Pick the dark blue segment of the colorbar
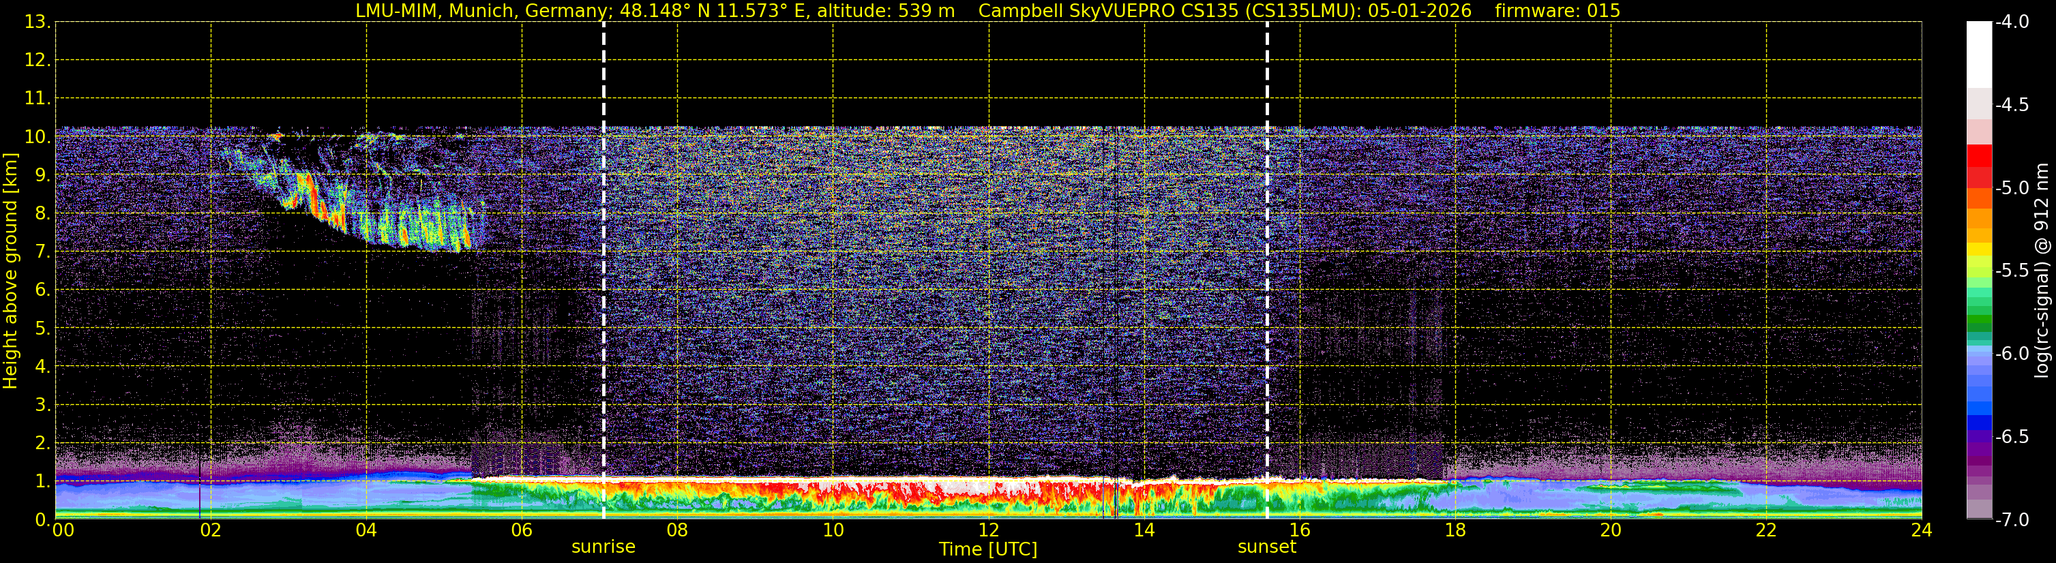 [1980, 423]
